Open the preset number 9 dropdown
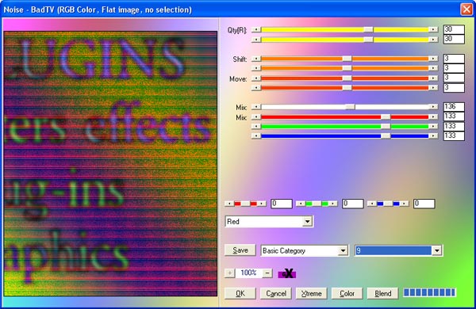The height and width of the screenshot is (309, 476). coord(436,250)
